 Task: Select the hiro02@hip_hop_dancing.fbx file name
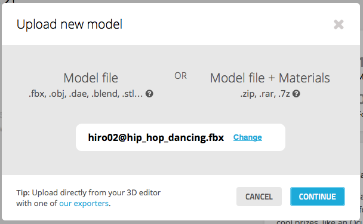[x=156, y=137]
